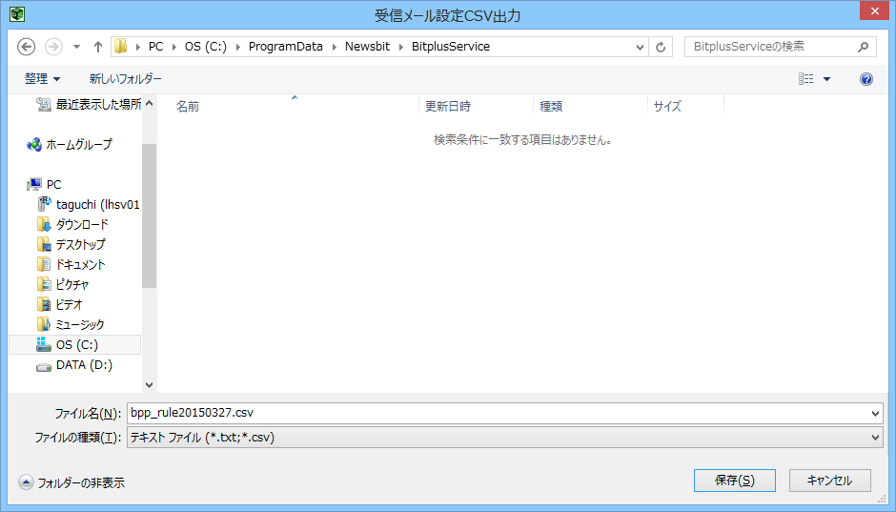Click the Back navigation arrow
The height and width of the screenshot is (512, 896).
click(x=27, y=47)
